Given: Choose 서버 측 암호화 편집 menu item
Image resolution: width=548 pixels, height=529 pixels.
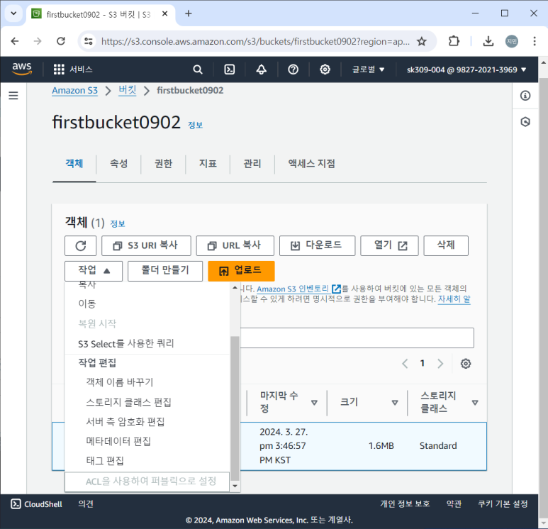Looking at the screenshot, I should point(147,422).
